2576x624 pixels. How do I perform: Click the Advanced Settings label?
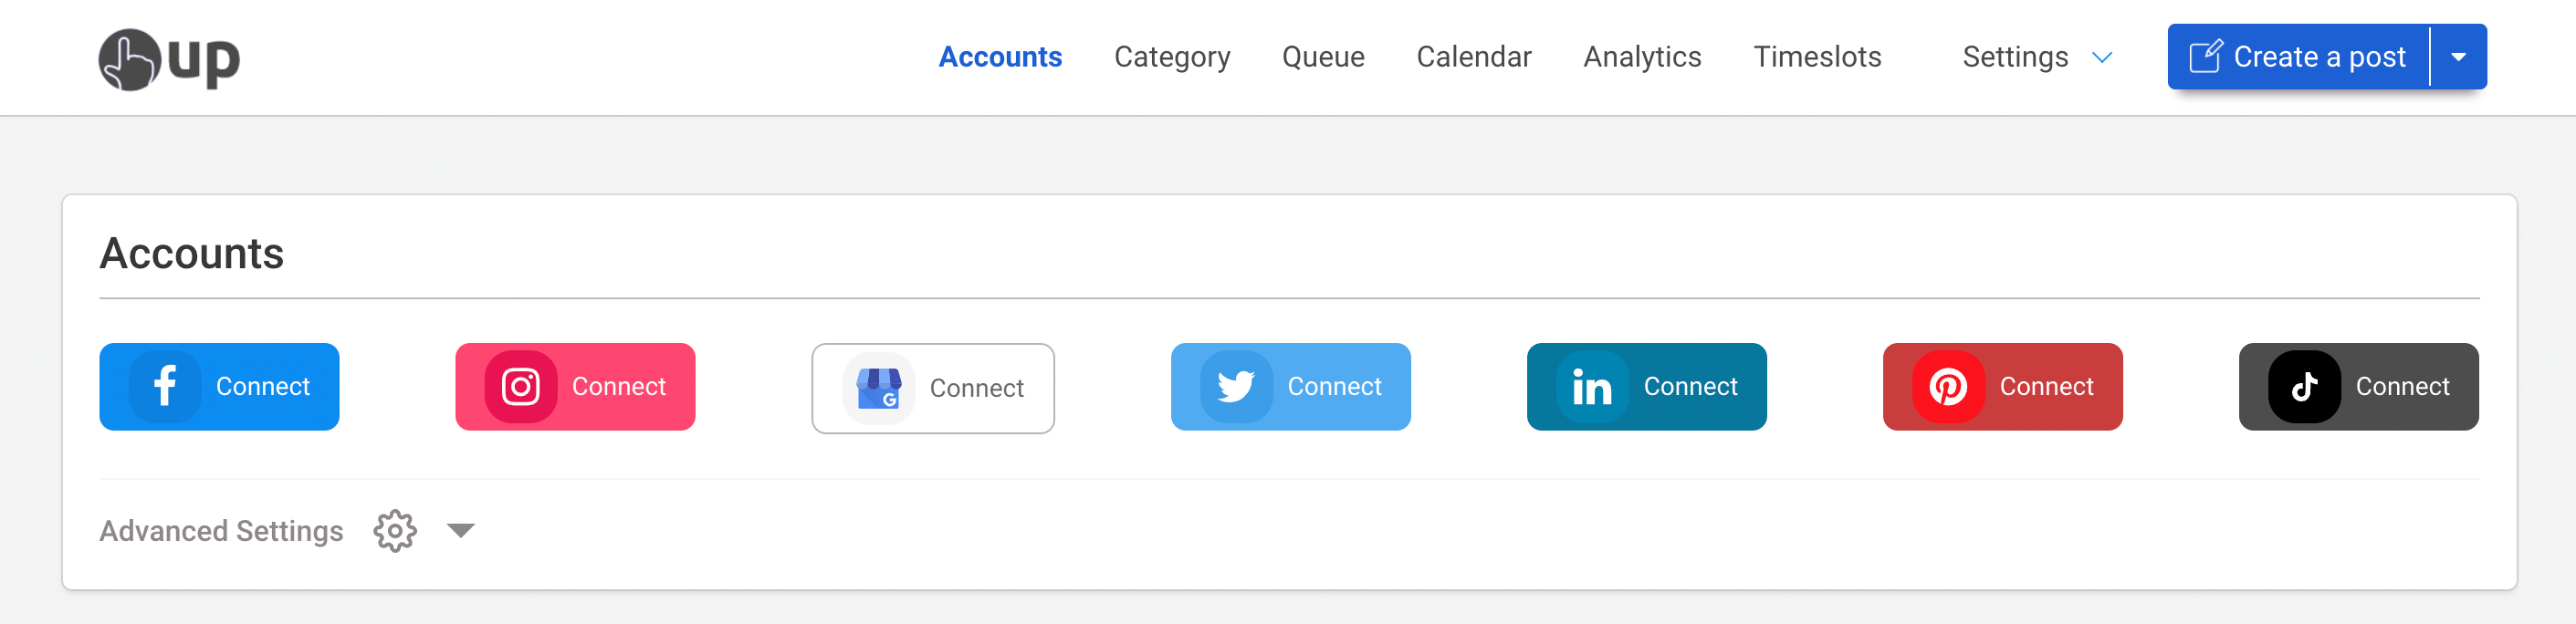click(221, 531)
